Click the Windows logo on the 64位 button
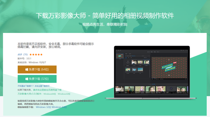Image resolution: width=210 pixels, height=117 pixels. (x=27, y=69)
